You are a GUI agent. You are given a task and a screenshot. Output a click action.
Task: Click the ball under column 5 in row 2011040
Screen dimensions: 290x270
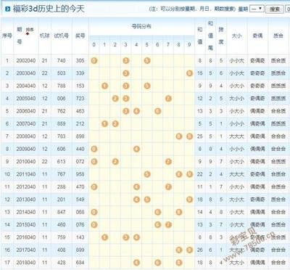click(147, 174)
